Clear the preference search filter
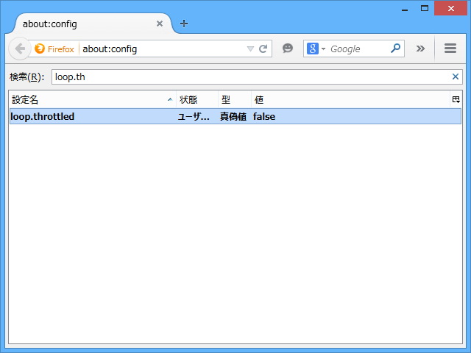This screenshot has height=353, width=471. [456, 76]
